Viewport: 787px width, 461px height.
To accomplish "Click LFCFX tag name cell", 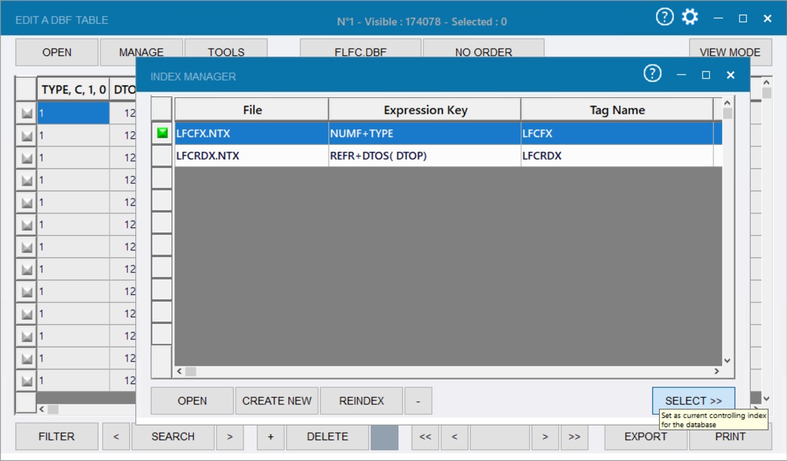I will pyautogui.click(x=617, y=133).
